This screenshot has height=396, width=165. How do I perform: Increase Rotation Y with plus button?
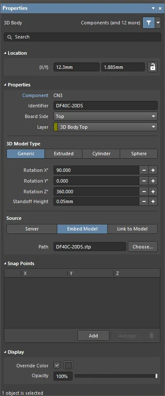click(x=153, y=181)
